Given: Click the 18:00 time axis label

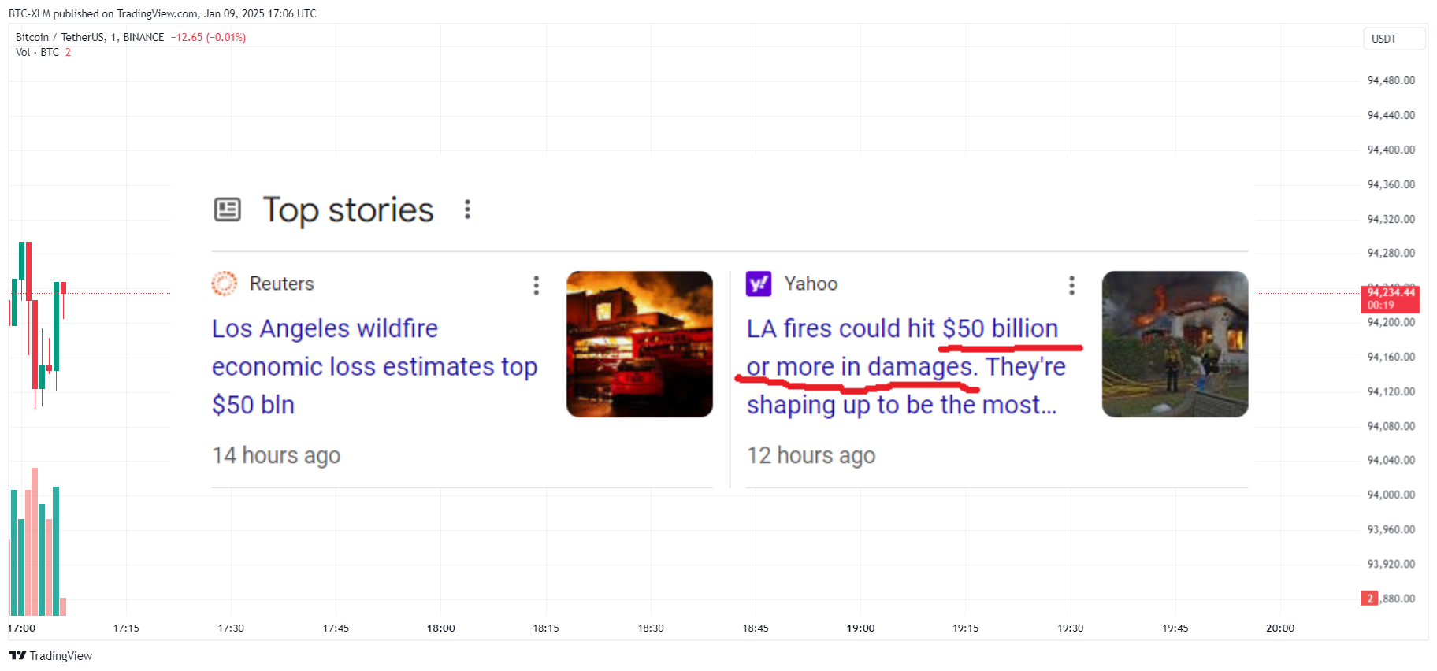Looking at the screenshot, I should (440, 628).
